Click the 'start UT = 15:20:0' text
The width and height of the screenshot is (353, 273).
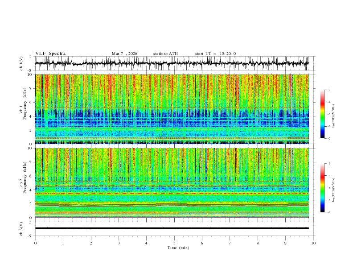215,54
